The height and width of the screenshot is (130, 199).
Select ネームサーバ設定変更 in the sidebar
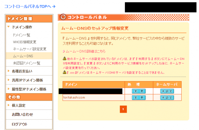coord(30,49)
